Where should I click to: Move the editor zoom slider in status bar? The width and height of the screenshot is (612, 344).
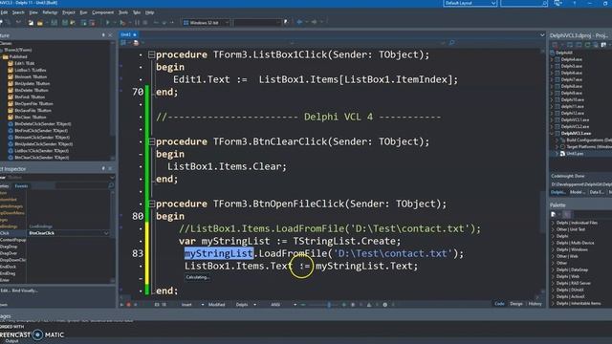329,305
